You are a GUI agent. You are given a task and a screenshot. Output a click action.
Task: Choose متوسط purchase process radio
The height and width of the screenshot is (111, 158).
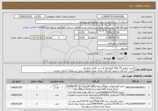114,58
